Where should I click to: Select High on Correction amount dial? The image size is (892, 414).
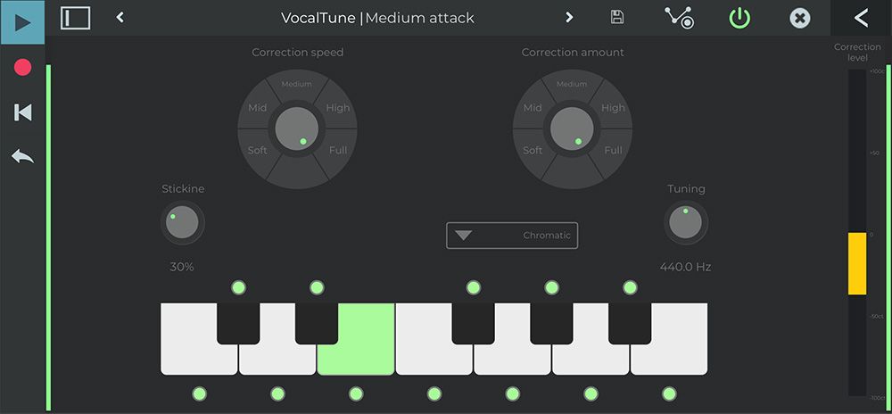coord(614,107)
